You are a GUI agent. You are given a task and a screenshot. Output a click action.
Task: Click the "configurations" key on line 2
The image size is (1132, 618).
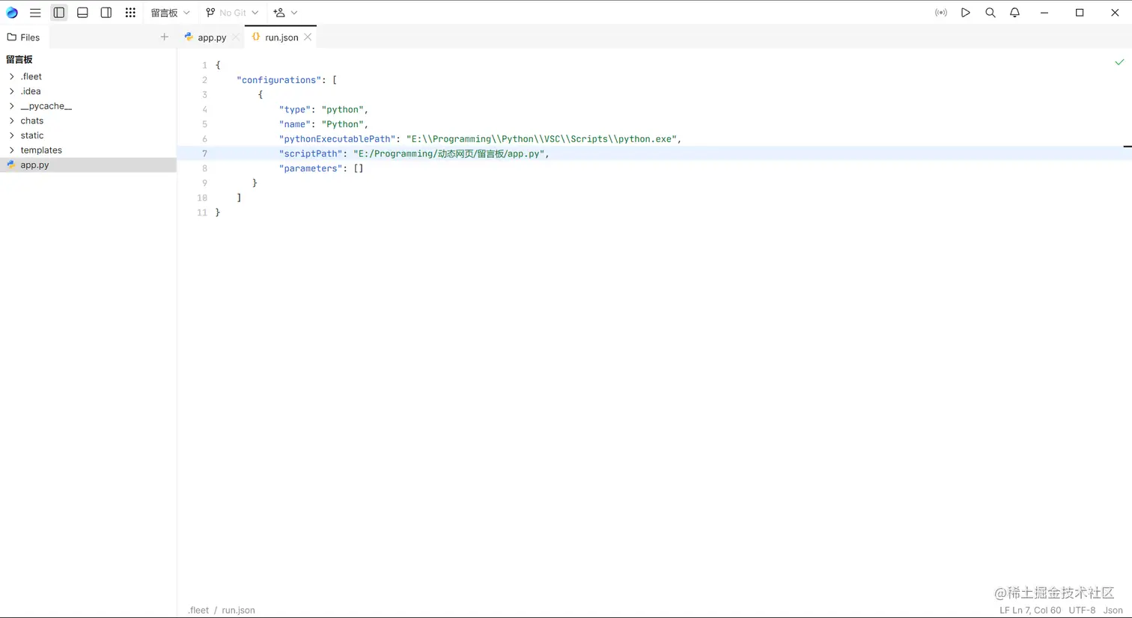pos(279,80)
